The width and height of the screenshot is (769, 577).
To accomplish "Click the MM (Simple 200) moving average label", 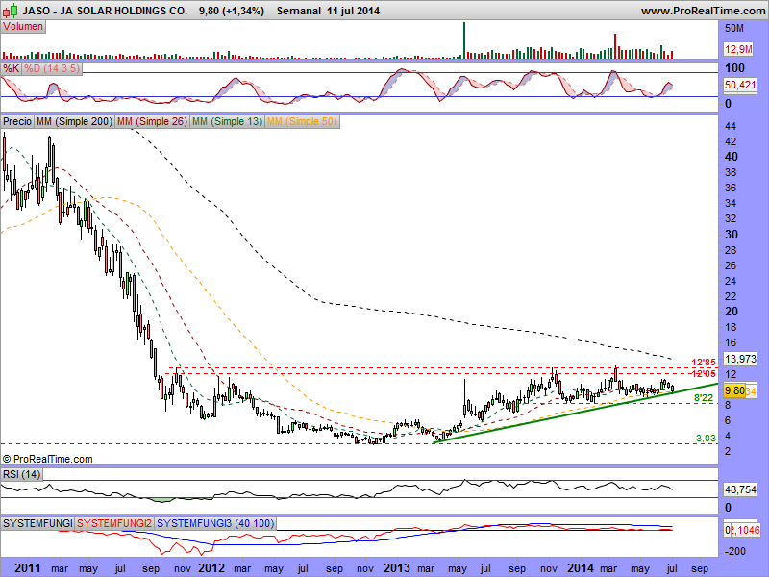I will 74,121.
